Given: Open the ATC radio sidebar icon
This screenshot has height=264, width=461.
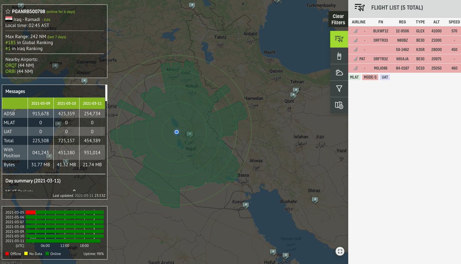Looking at the screenshot, I should tap(339, 56).
